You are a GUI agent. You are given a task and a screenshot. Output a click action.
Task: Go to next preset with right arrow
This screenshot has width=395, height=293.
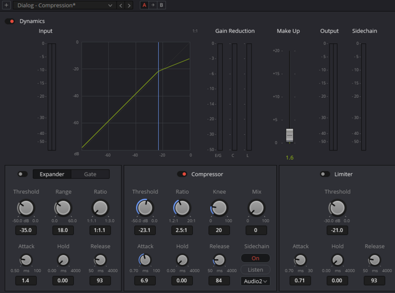[129, 5]
